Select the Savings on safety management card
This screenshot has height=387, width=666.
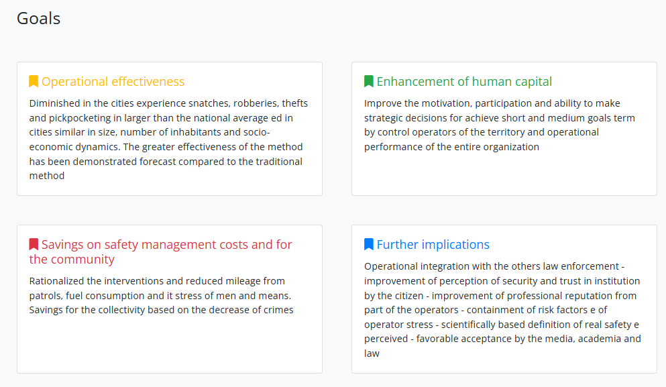pos(170,299)
